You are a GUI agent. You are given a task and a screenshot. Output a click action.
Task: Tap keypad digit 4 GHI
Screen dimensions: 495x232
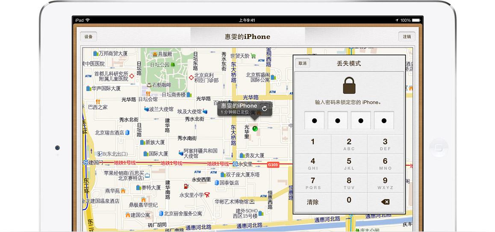313,164
